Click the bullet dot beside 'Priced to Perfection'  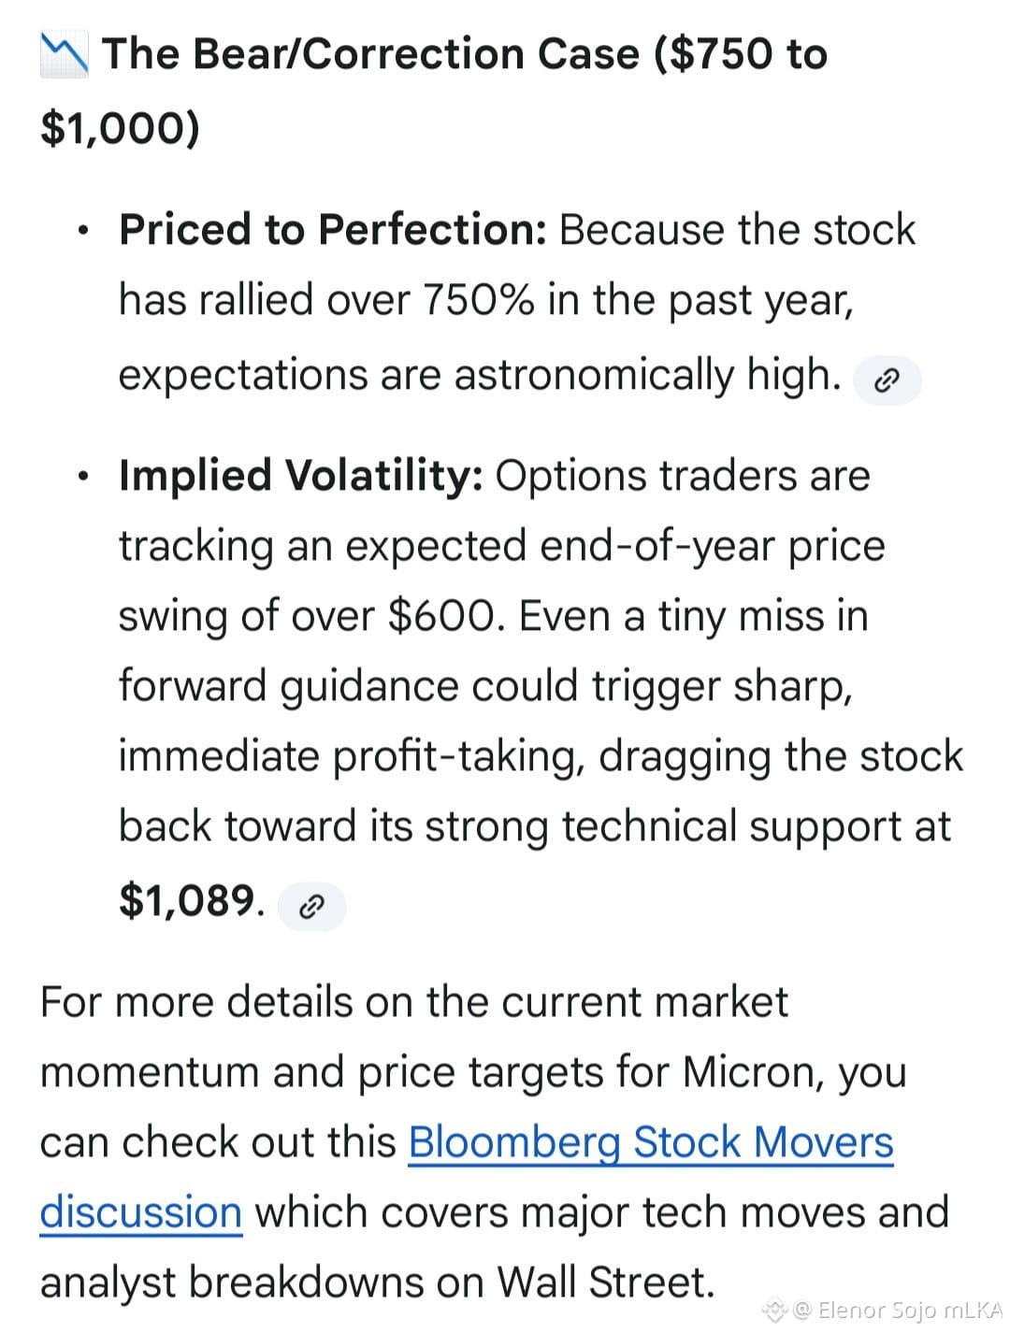[x=84, y=230]
